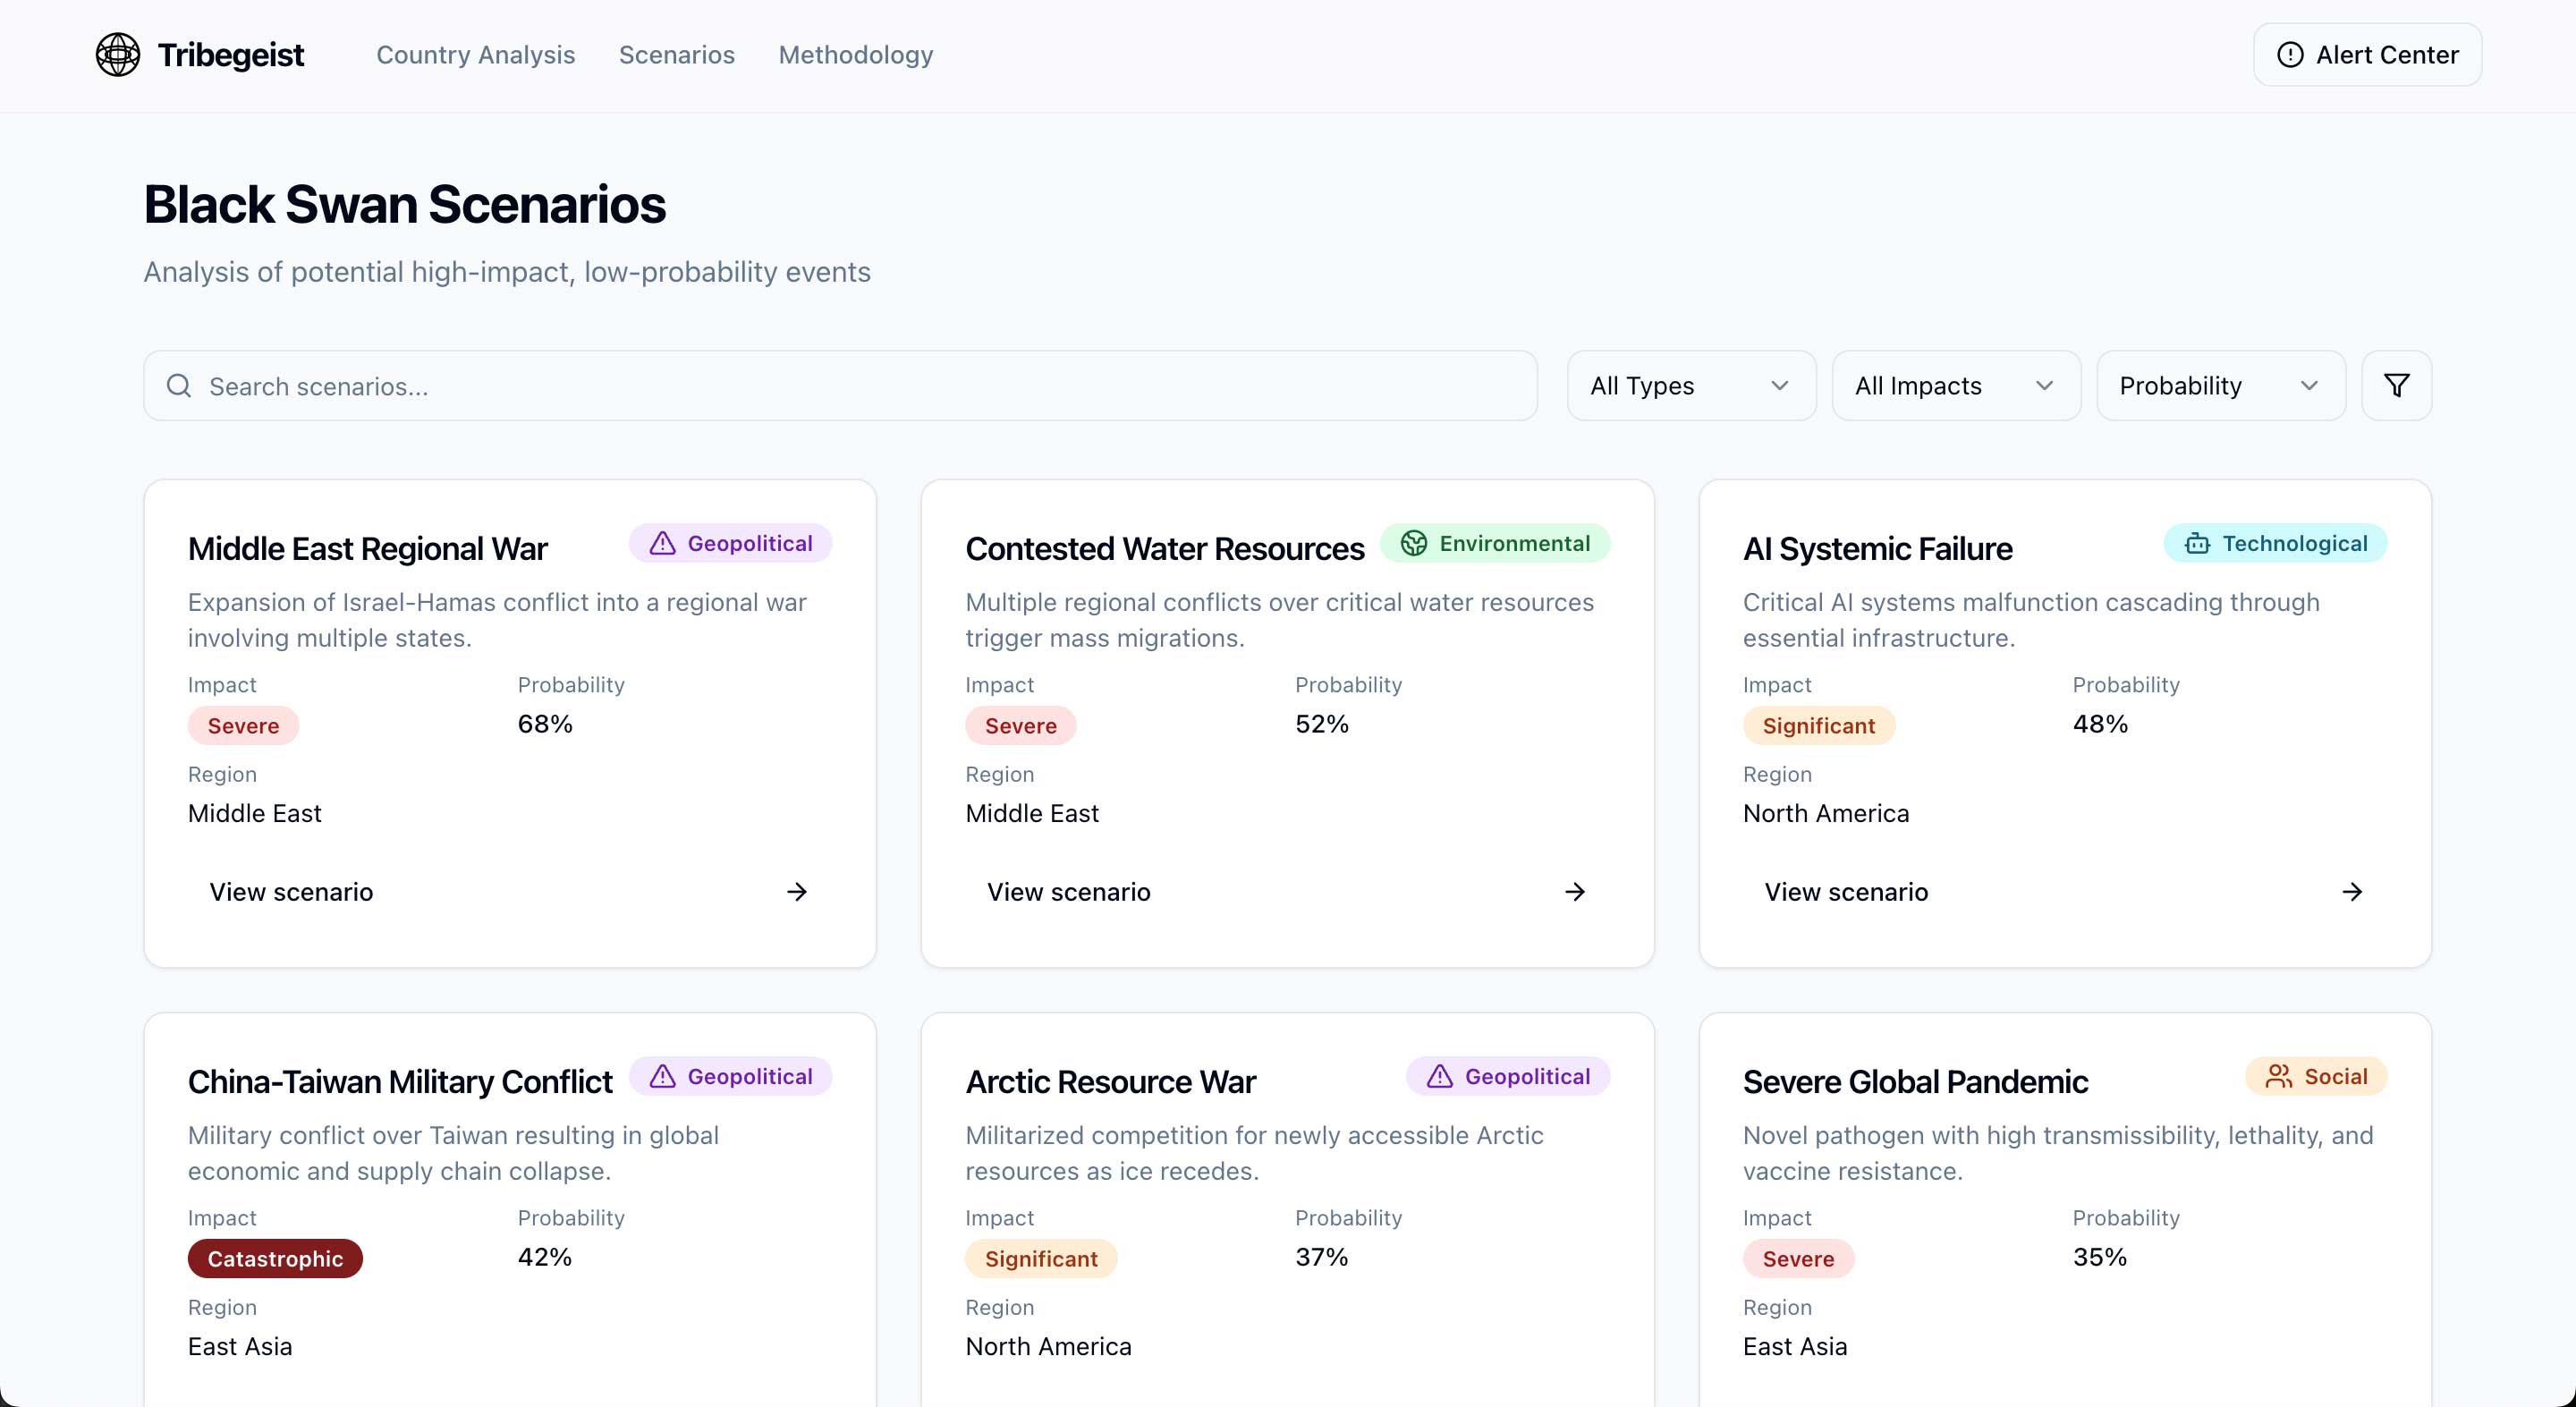
Task: Click the Social tag on Severe Global Pandemic
Action: point(2315,1076)
